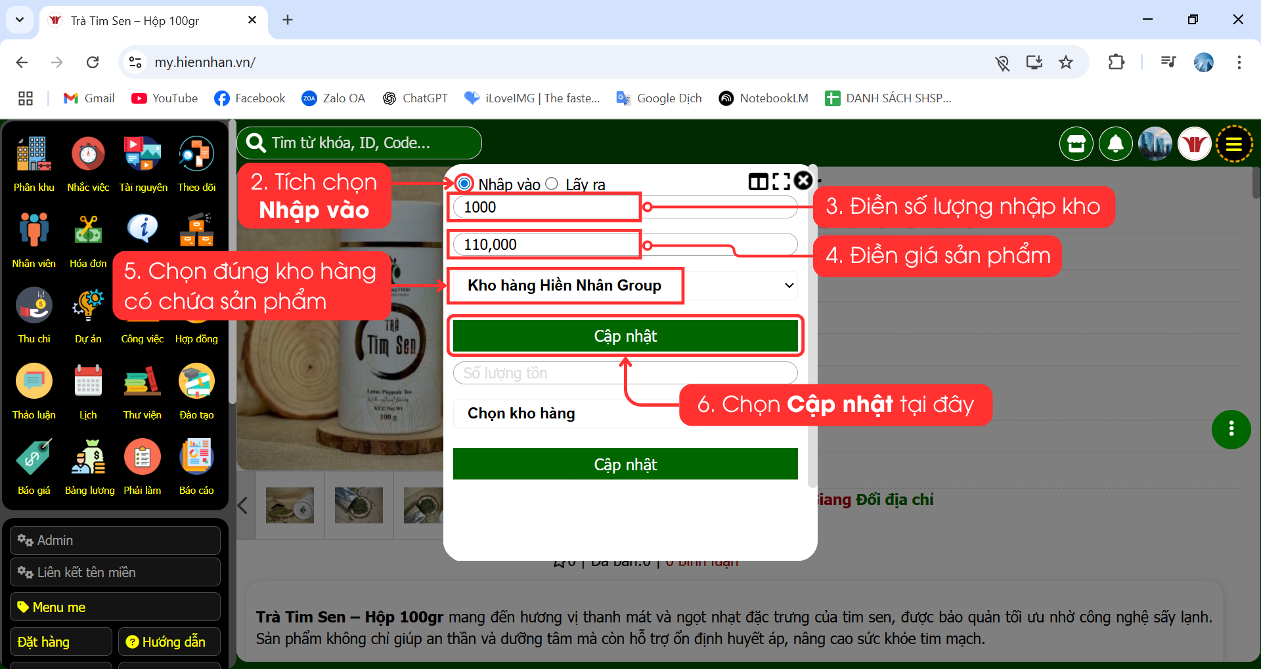
Task: Open the Liên kết tên miền menu item
Action: 115,572
